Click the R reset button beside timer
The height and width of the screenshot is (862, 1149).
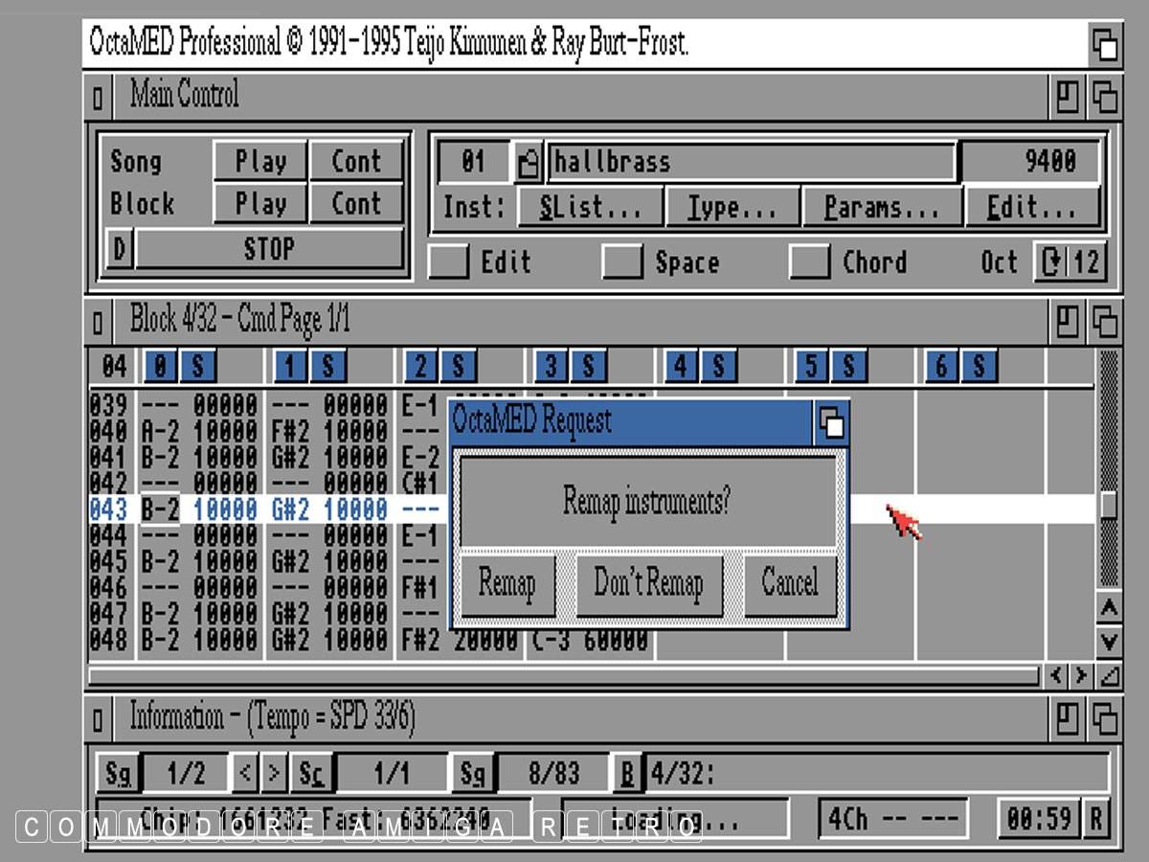pyautogui.click(x=1095, y=819)
